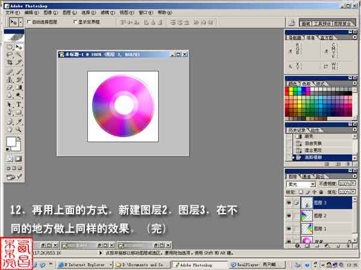Select the Clone Stamp tool
This screenshot has width=361, height=270.
(10, 80)
